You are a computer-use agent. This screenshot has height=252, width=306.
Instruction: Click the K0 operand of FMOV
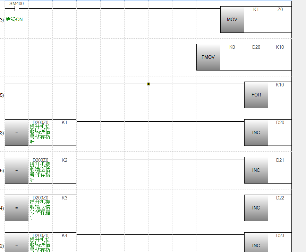tap(232, 47)
